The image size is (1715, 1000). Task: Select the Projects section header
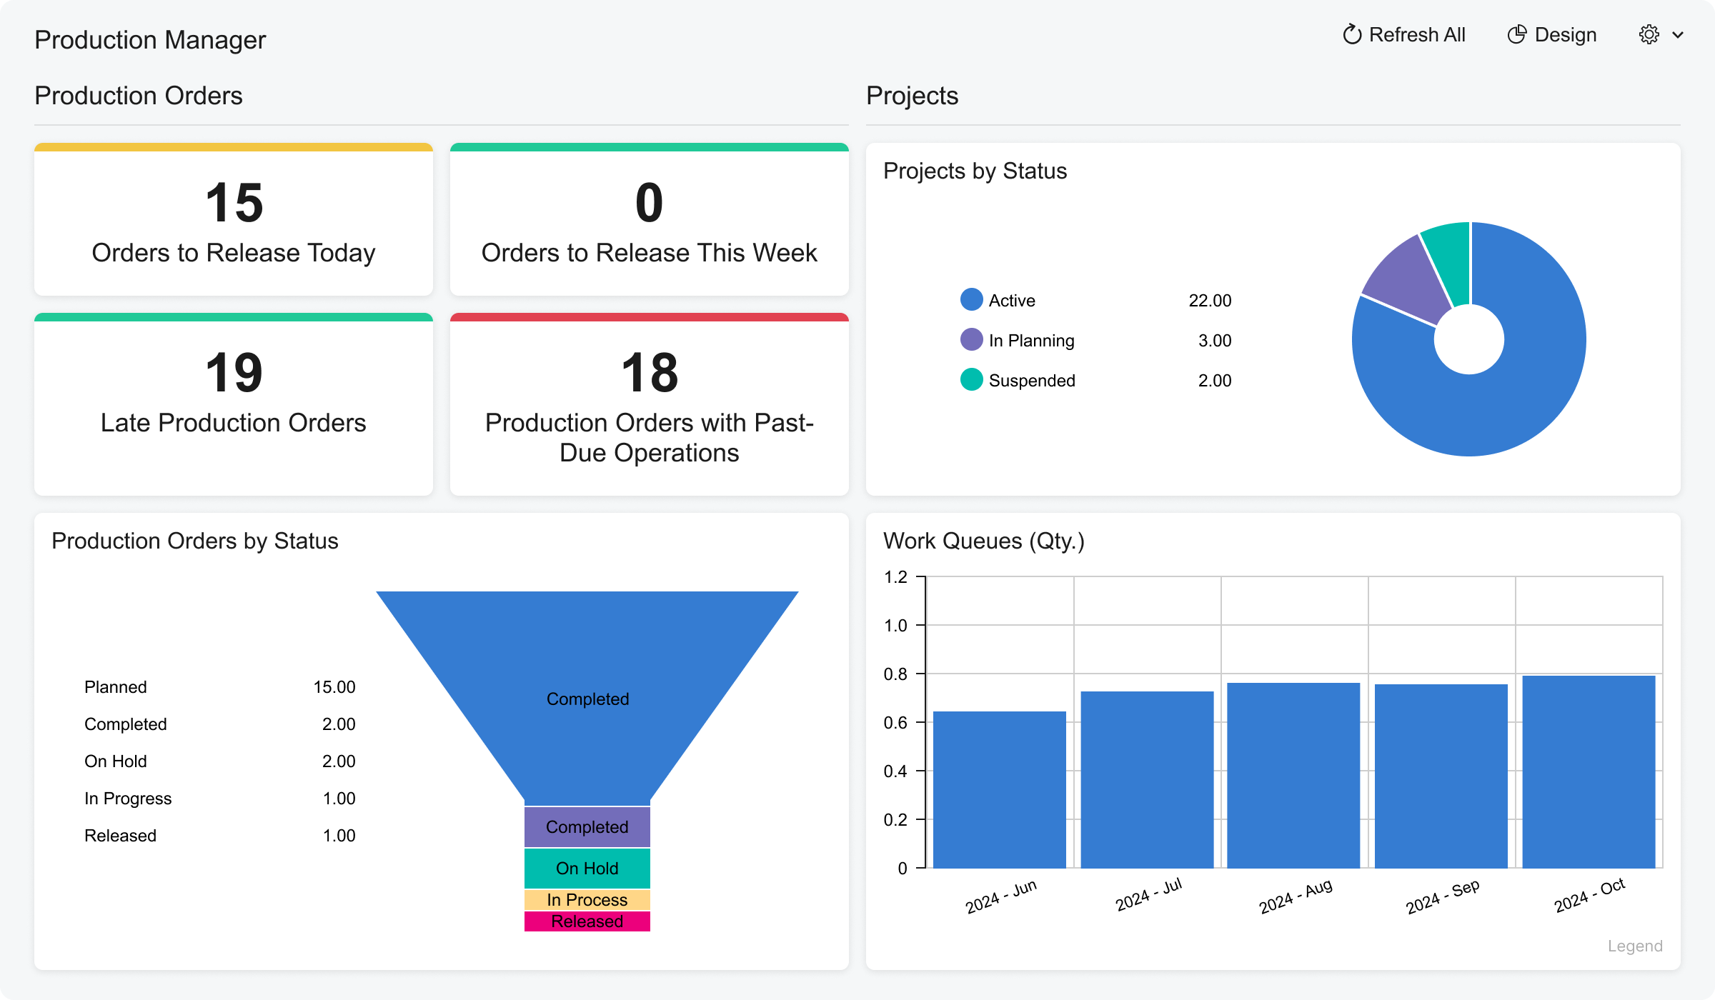click(x=913, y=95)
